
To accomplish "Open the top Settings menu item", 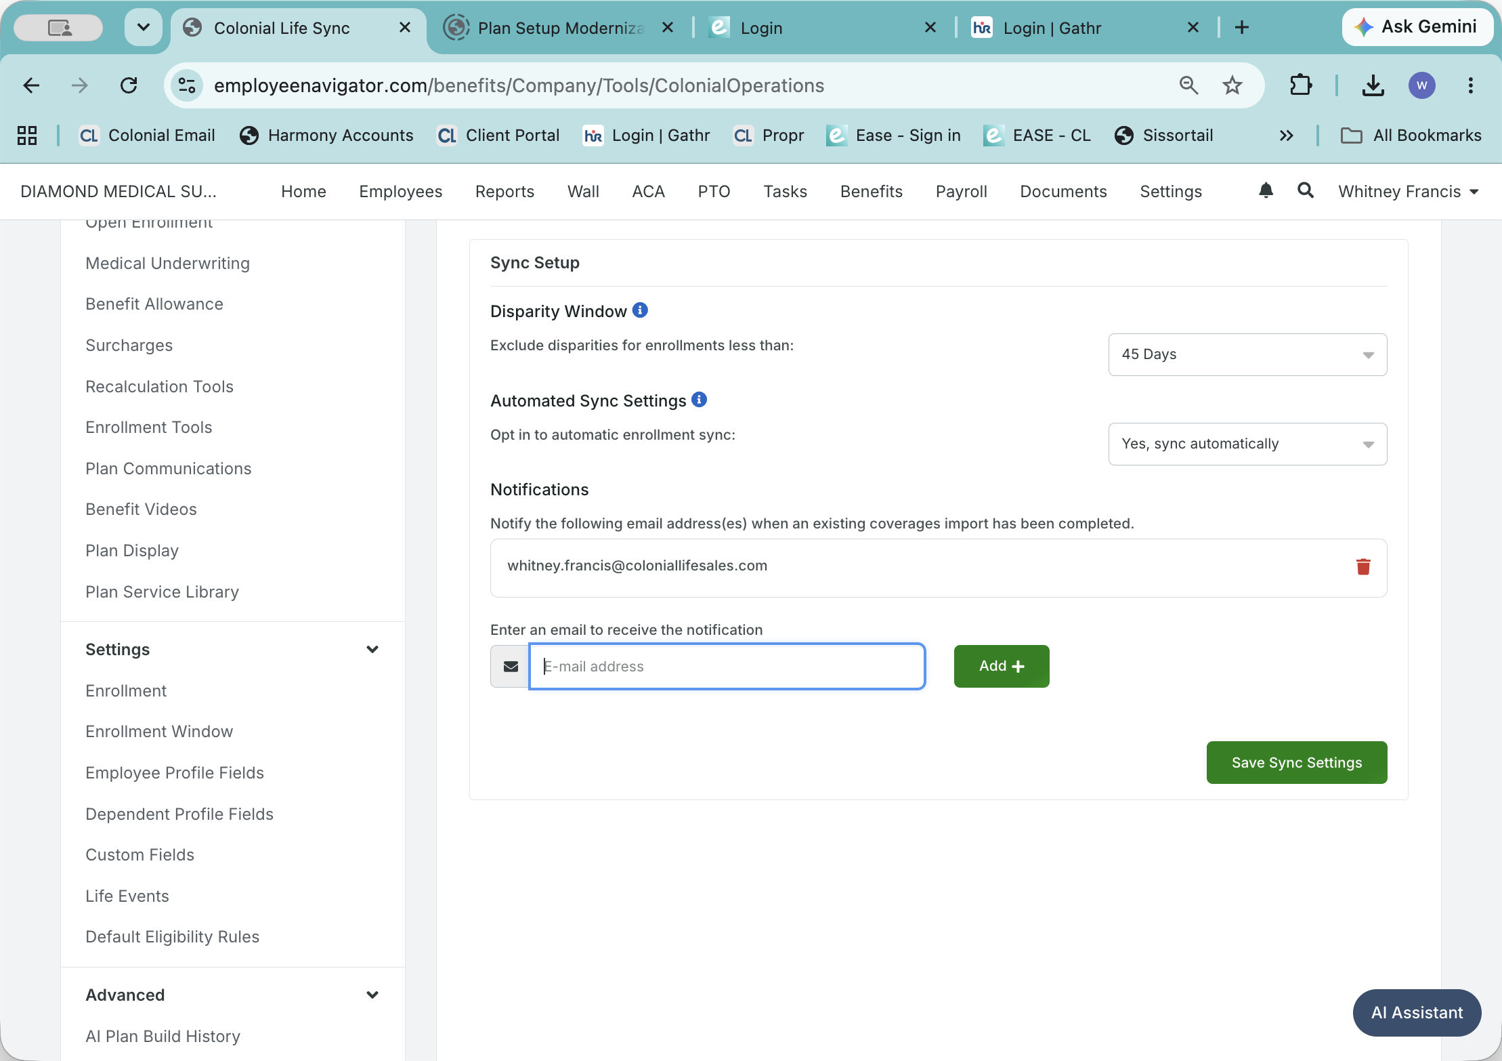I will click(x=1171, y=192).
